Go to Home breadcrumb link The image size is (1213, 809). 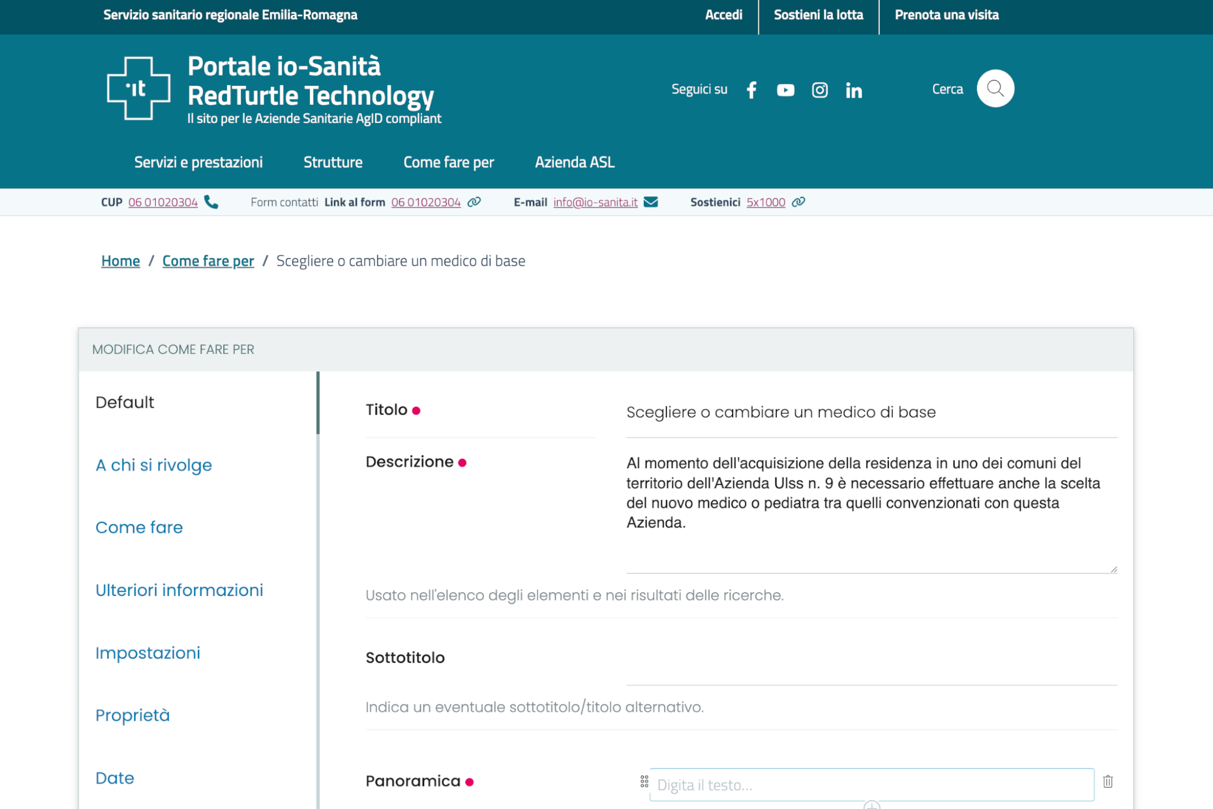point(120,261)
